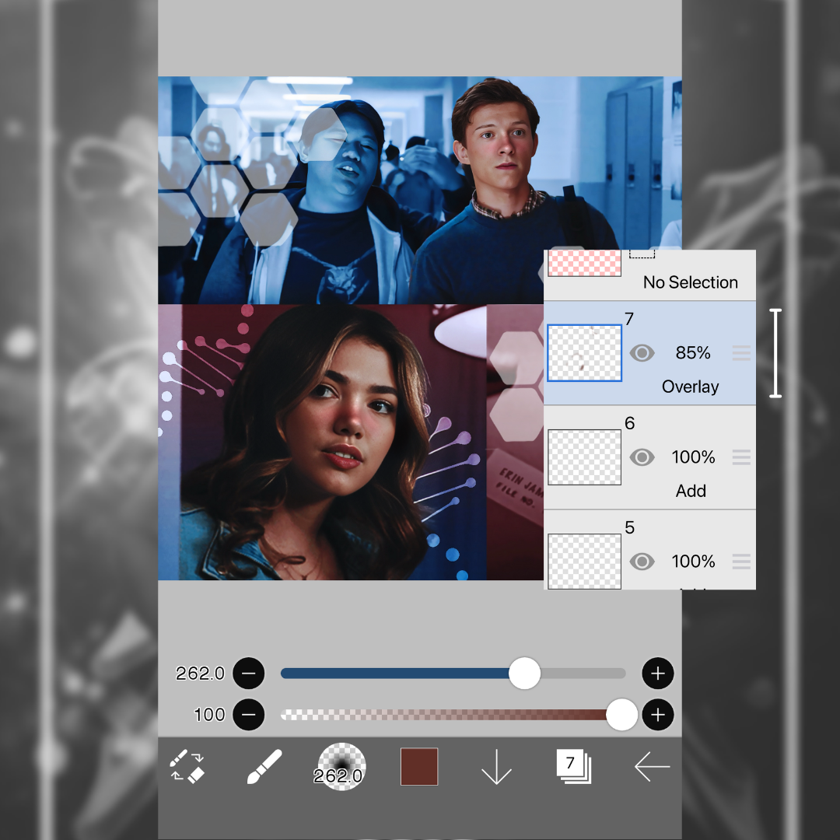Select layer 7 thumbnail
The width and height of the screenshot is (840, 840).
[x=584, y=353]
